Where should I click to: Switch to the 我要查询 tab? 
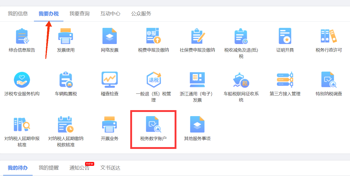click(79, 14)
